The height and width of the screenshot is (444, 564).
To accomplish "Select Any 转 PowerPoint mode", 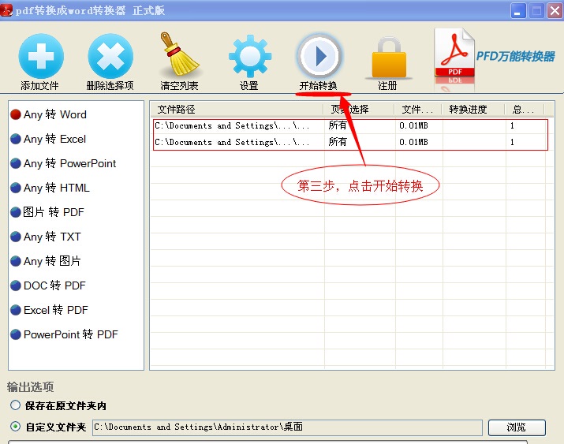I will (63, 163).
